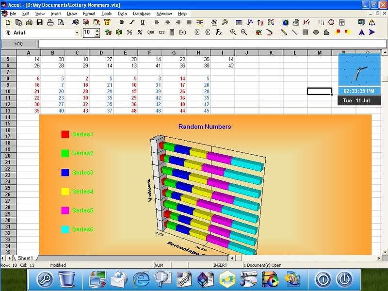Click the Series4 legend label

82,191
